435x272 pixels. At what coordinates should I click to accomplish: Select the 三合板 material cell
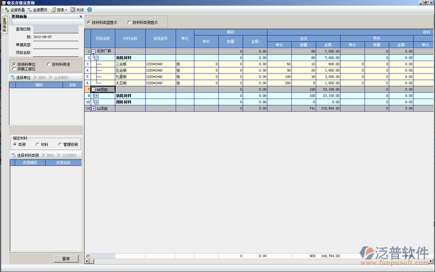tap(129, 64)
